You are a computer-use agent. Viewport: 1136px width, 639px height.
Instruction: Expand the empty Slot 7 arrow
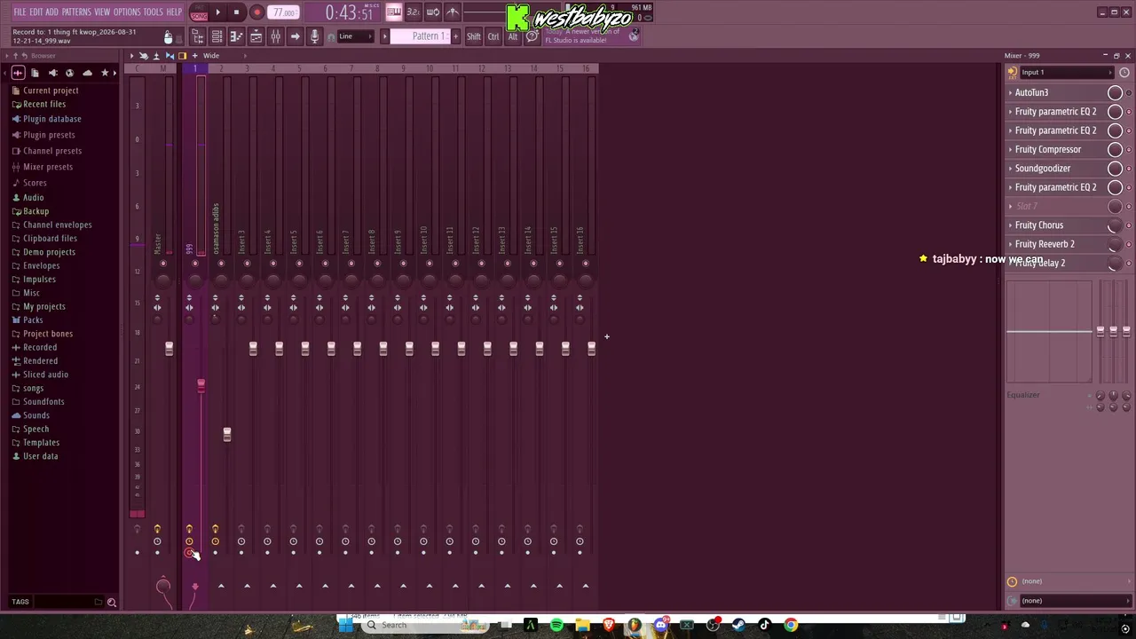[x=1010, y=206]
